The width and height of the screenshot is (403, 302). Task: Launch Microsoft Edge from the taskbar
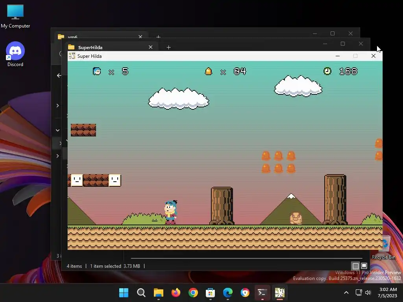(228, 293)
